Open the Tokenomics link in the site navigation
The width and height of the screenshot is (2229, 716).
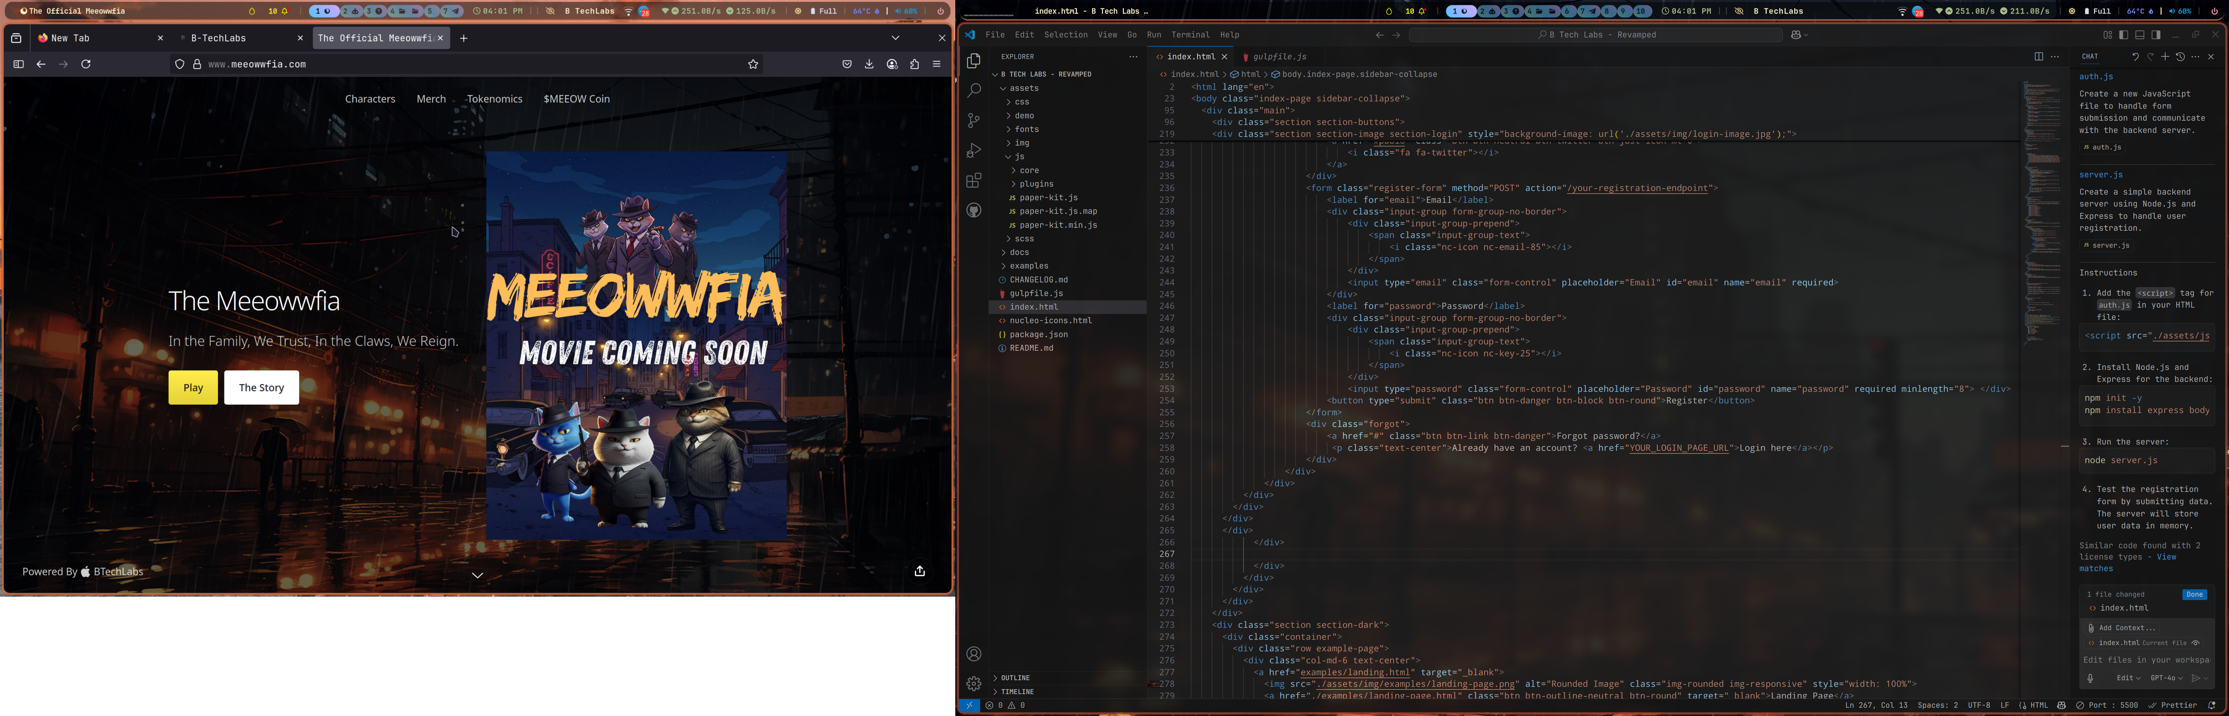(x=494, y=99)
